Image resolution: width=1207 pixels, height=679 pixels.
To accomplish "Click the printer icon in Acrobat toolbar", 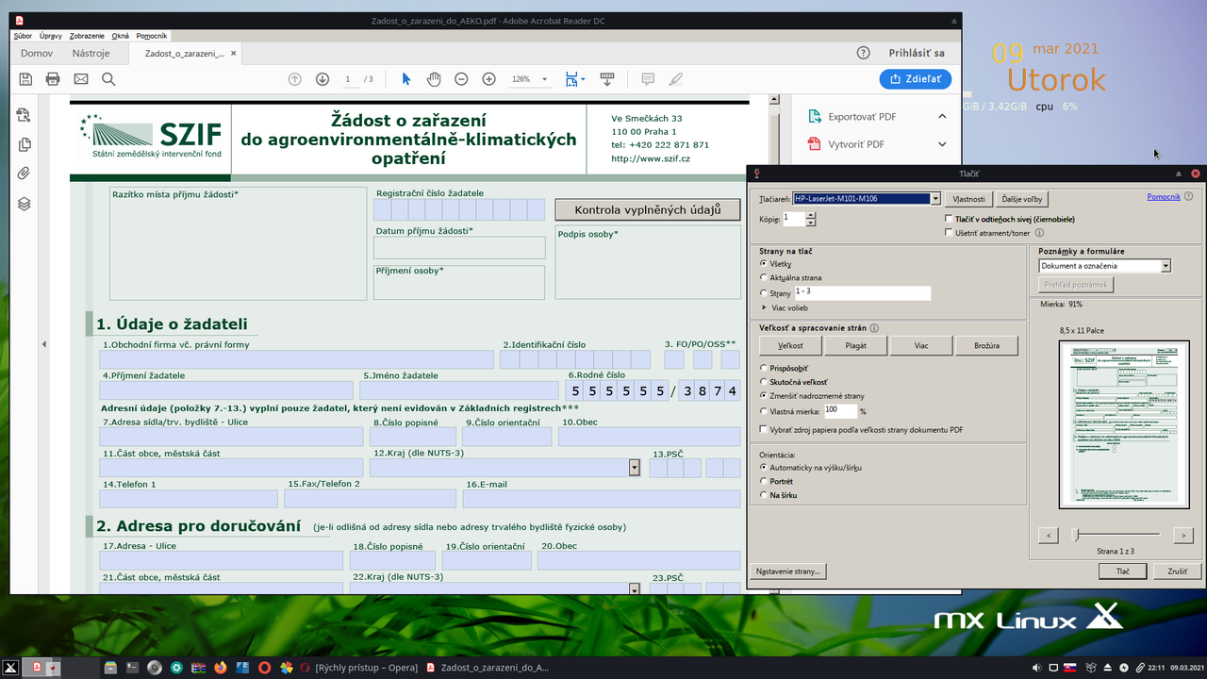I will [53, 79].
